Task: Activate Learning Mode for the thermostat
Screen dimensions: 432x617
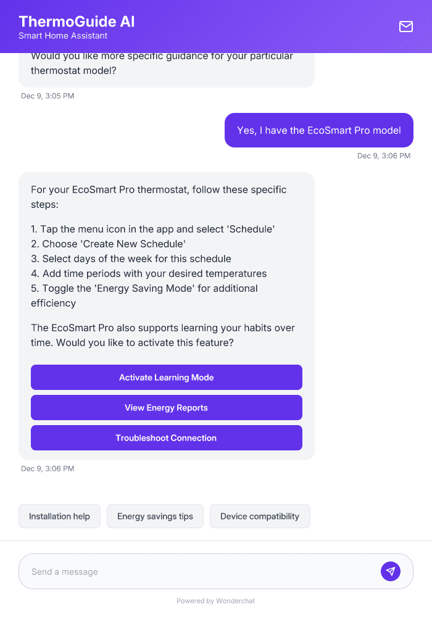Action: [x=166, y=377]
